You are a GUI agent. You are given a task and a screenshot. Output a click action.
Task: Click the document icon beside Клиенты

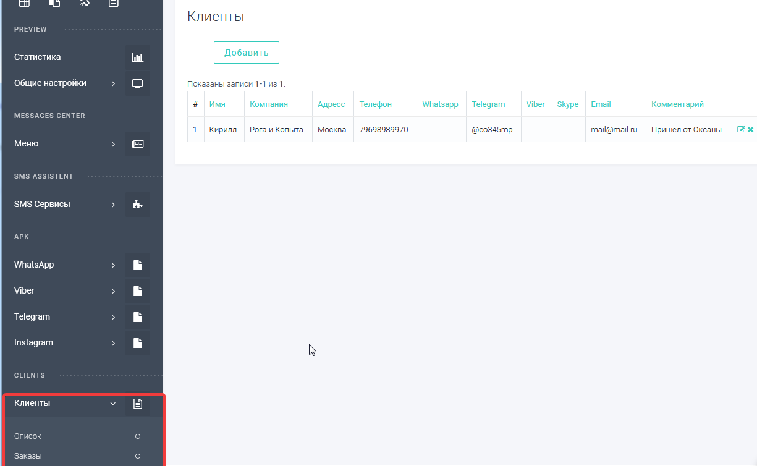tap(137, 404)
